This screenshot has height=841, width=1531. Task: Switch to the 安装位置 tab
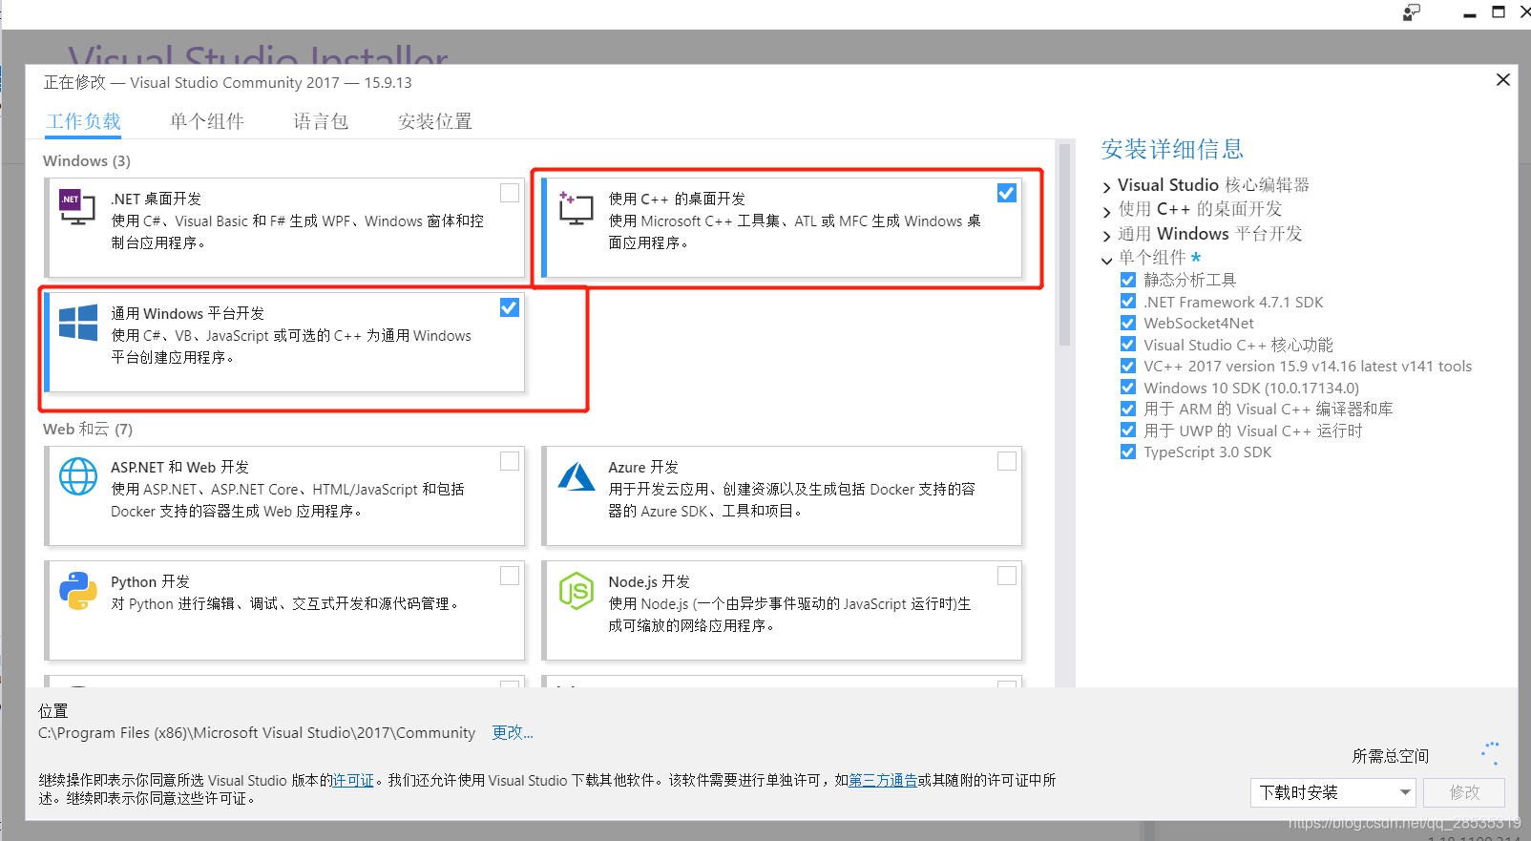[435, 121]
